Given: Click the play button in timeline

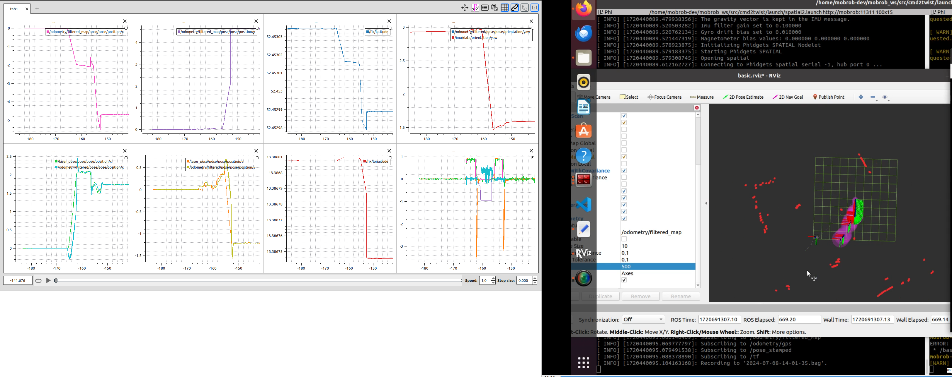Looking at the screenshot, I should 47,281.
